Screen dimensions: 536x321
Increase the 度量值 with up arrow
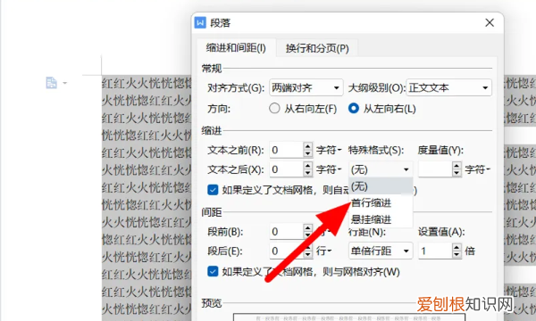(456, 166)
